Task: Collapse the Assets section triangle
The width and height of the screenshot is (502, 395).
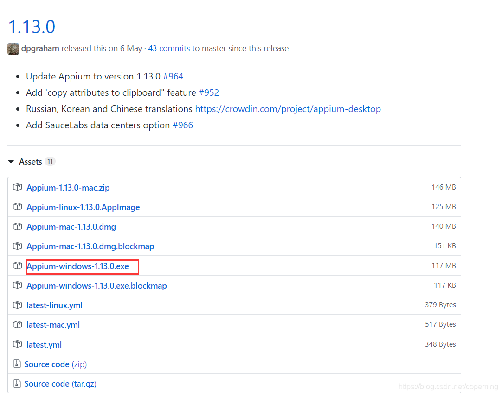Action: 11,162
